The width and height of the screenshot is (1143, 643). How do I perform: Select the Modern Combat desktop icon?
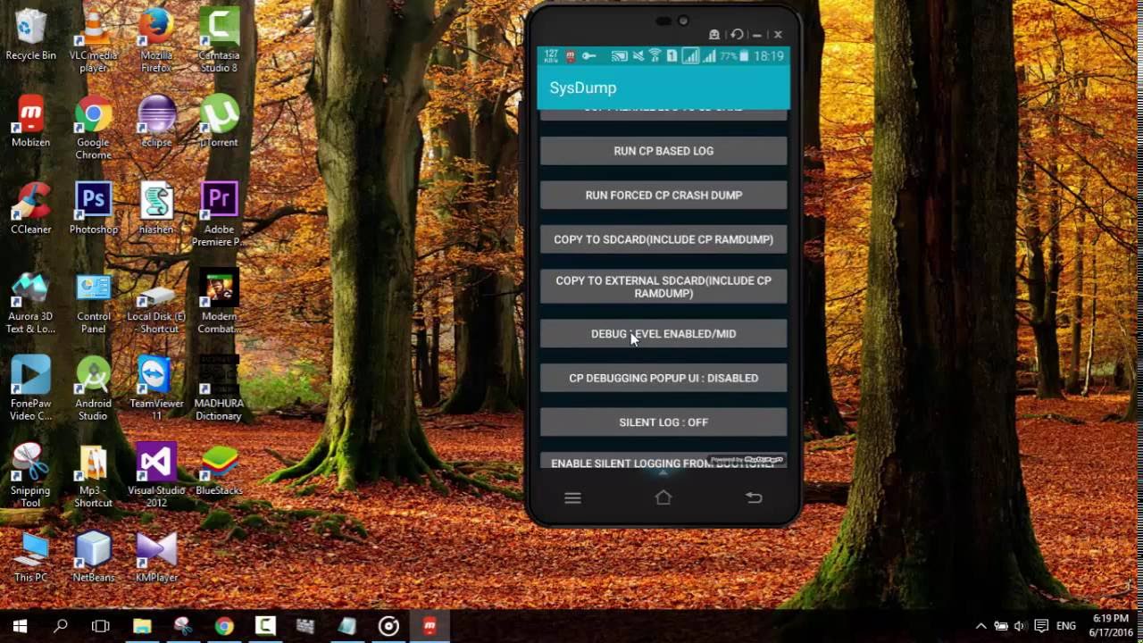click(219, 302)
